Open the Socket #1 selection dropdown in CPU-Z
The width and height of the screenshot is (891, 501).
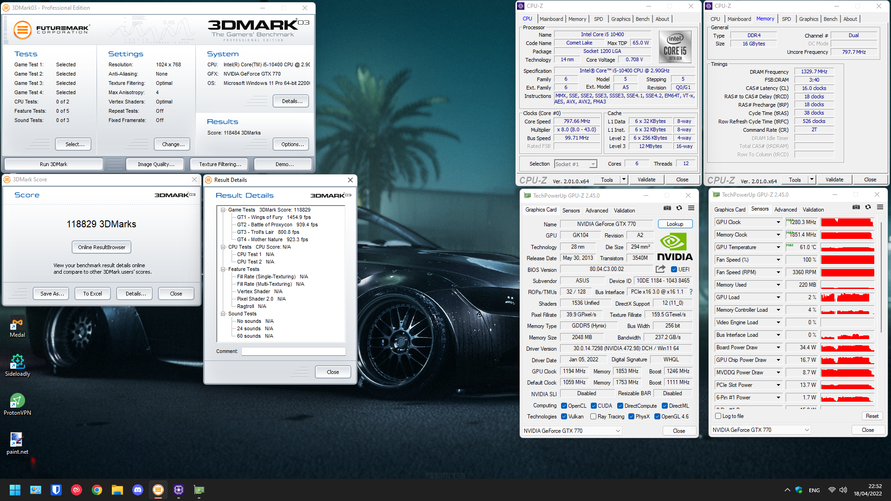pyautogui.click(x=575, y=164)
